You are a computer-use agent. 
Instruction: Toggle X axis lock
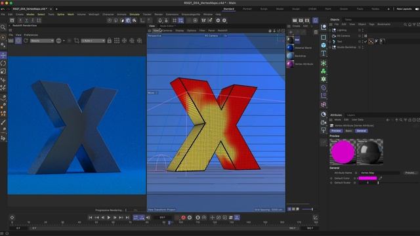[20, 20]
